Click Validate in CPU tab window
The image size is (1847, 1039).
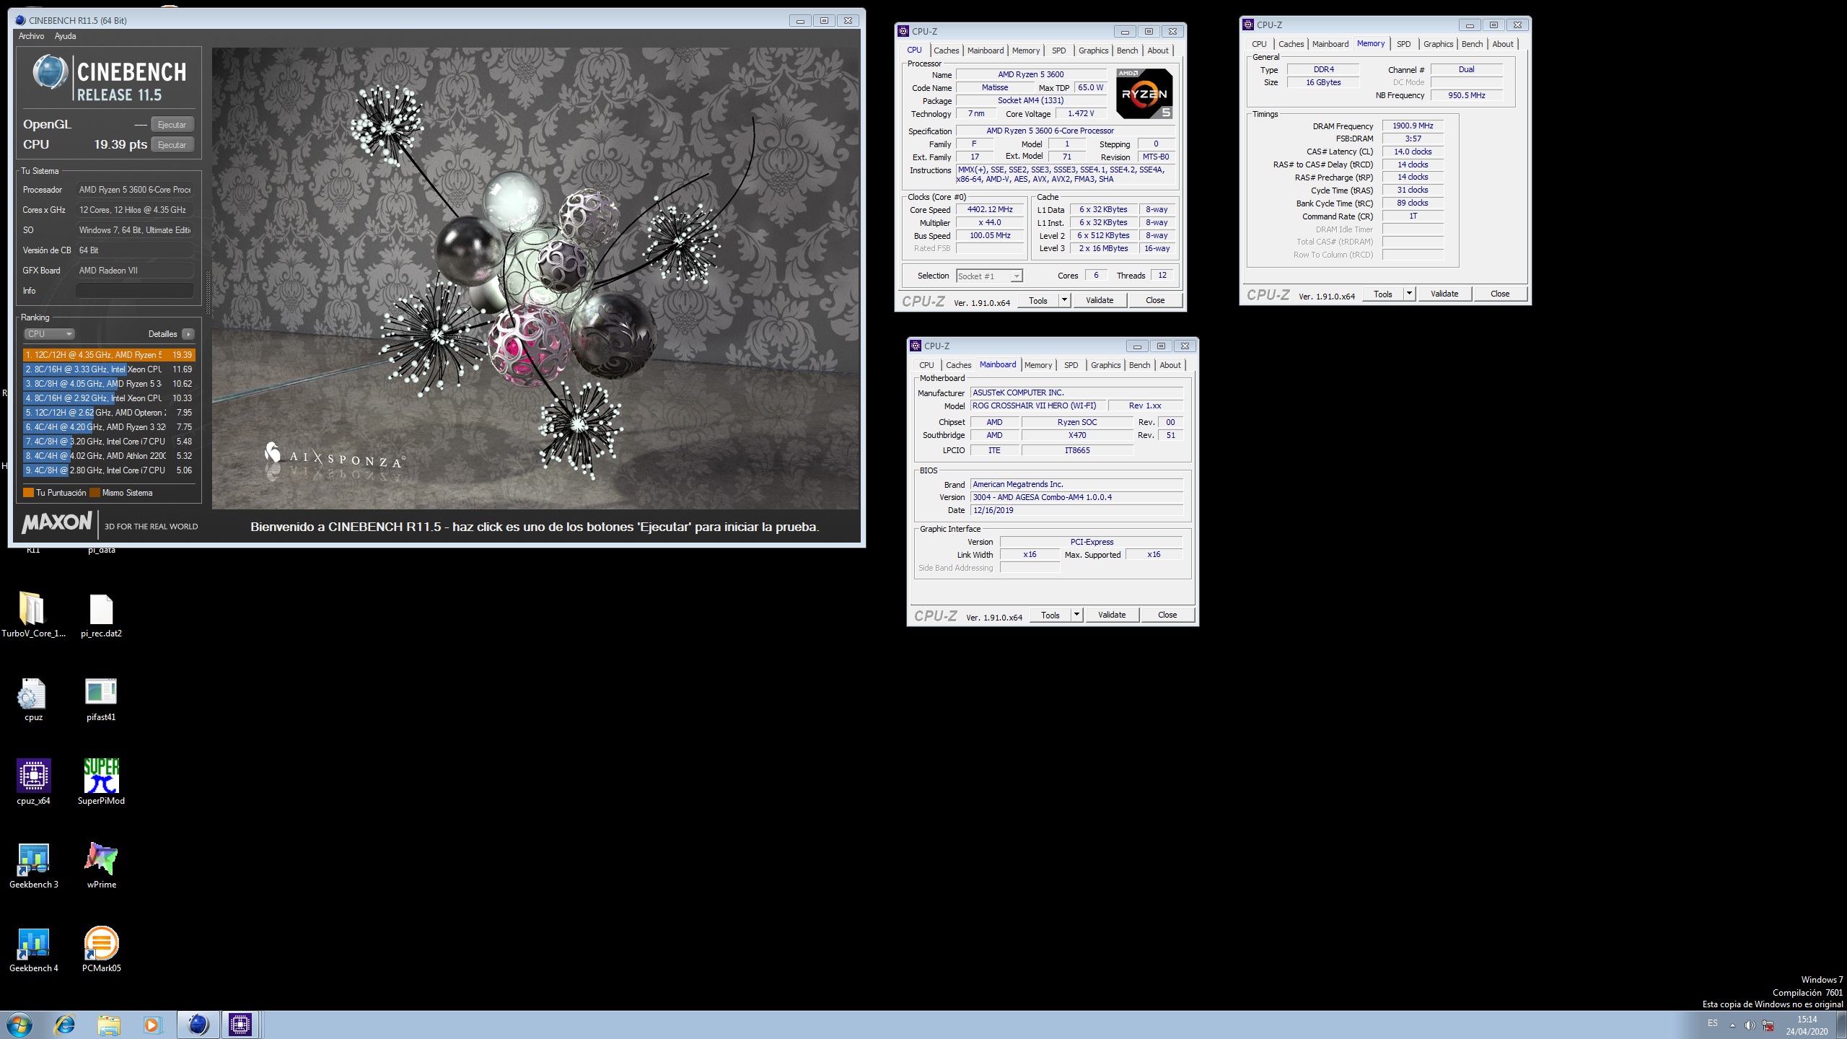coord(1100,300)
